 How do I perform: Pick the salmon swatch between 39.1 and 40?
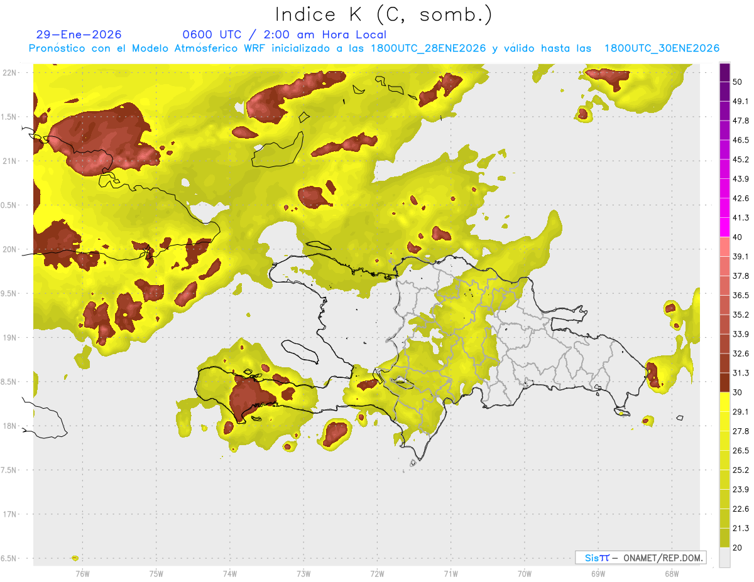click(724, 247)
